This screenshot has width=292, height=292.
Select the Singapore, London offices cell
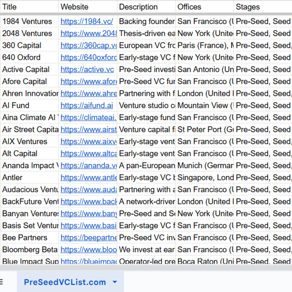pos(204,178)
